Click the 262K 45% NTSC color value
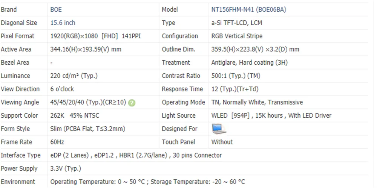Viewport: 377px width, 188px height. 75,115
